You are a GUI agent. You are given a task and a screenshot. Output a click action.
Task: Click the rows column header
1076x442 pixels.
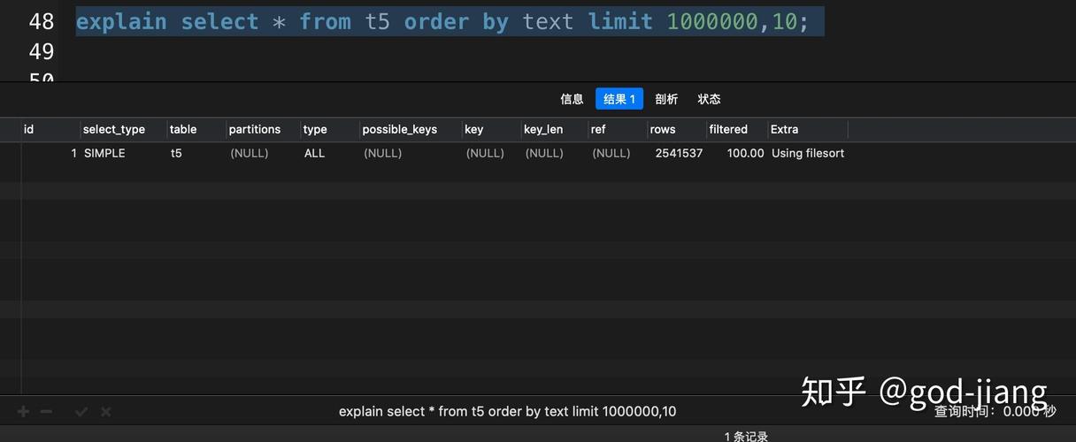coord(662,129)
